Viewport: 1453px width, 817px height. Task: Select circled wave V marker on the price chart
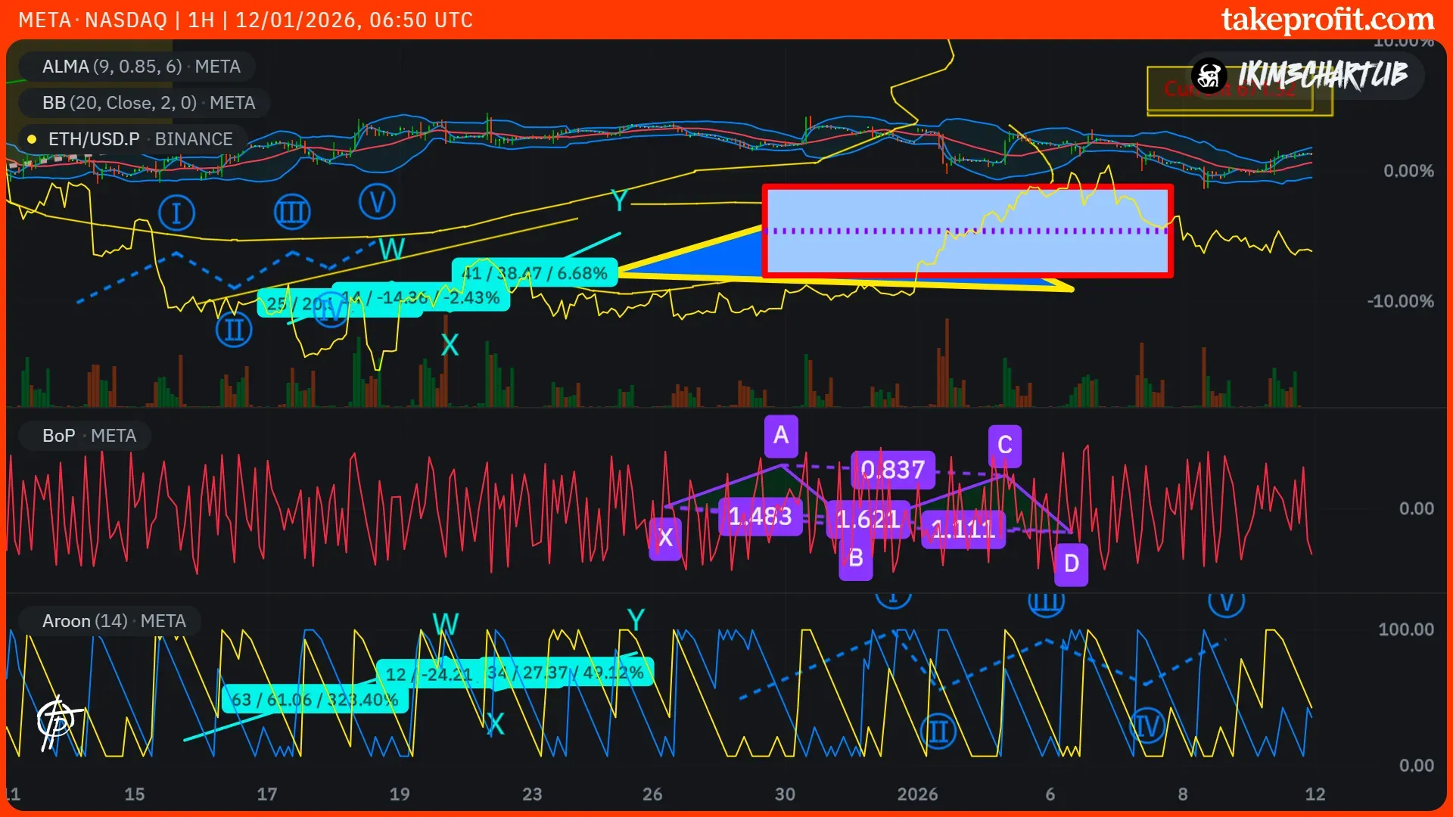click(377, 202)
